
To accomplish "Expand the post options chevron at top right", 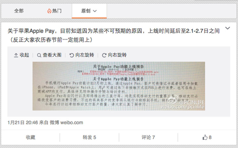I will click(227, 28).
